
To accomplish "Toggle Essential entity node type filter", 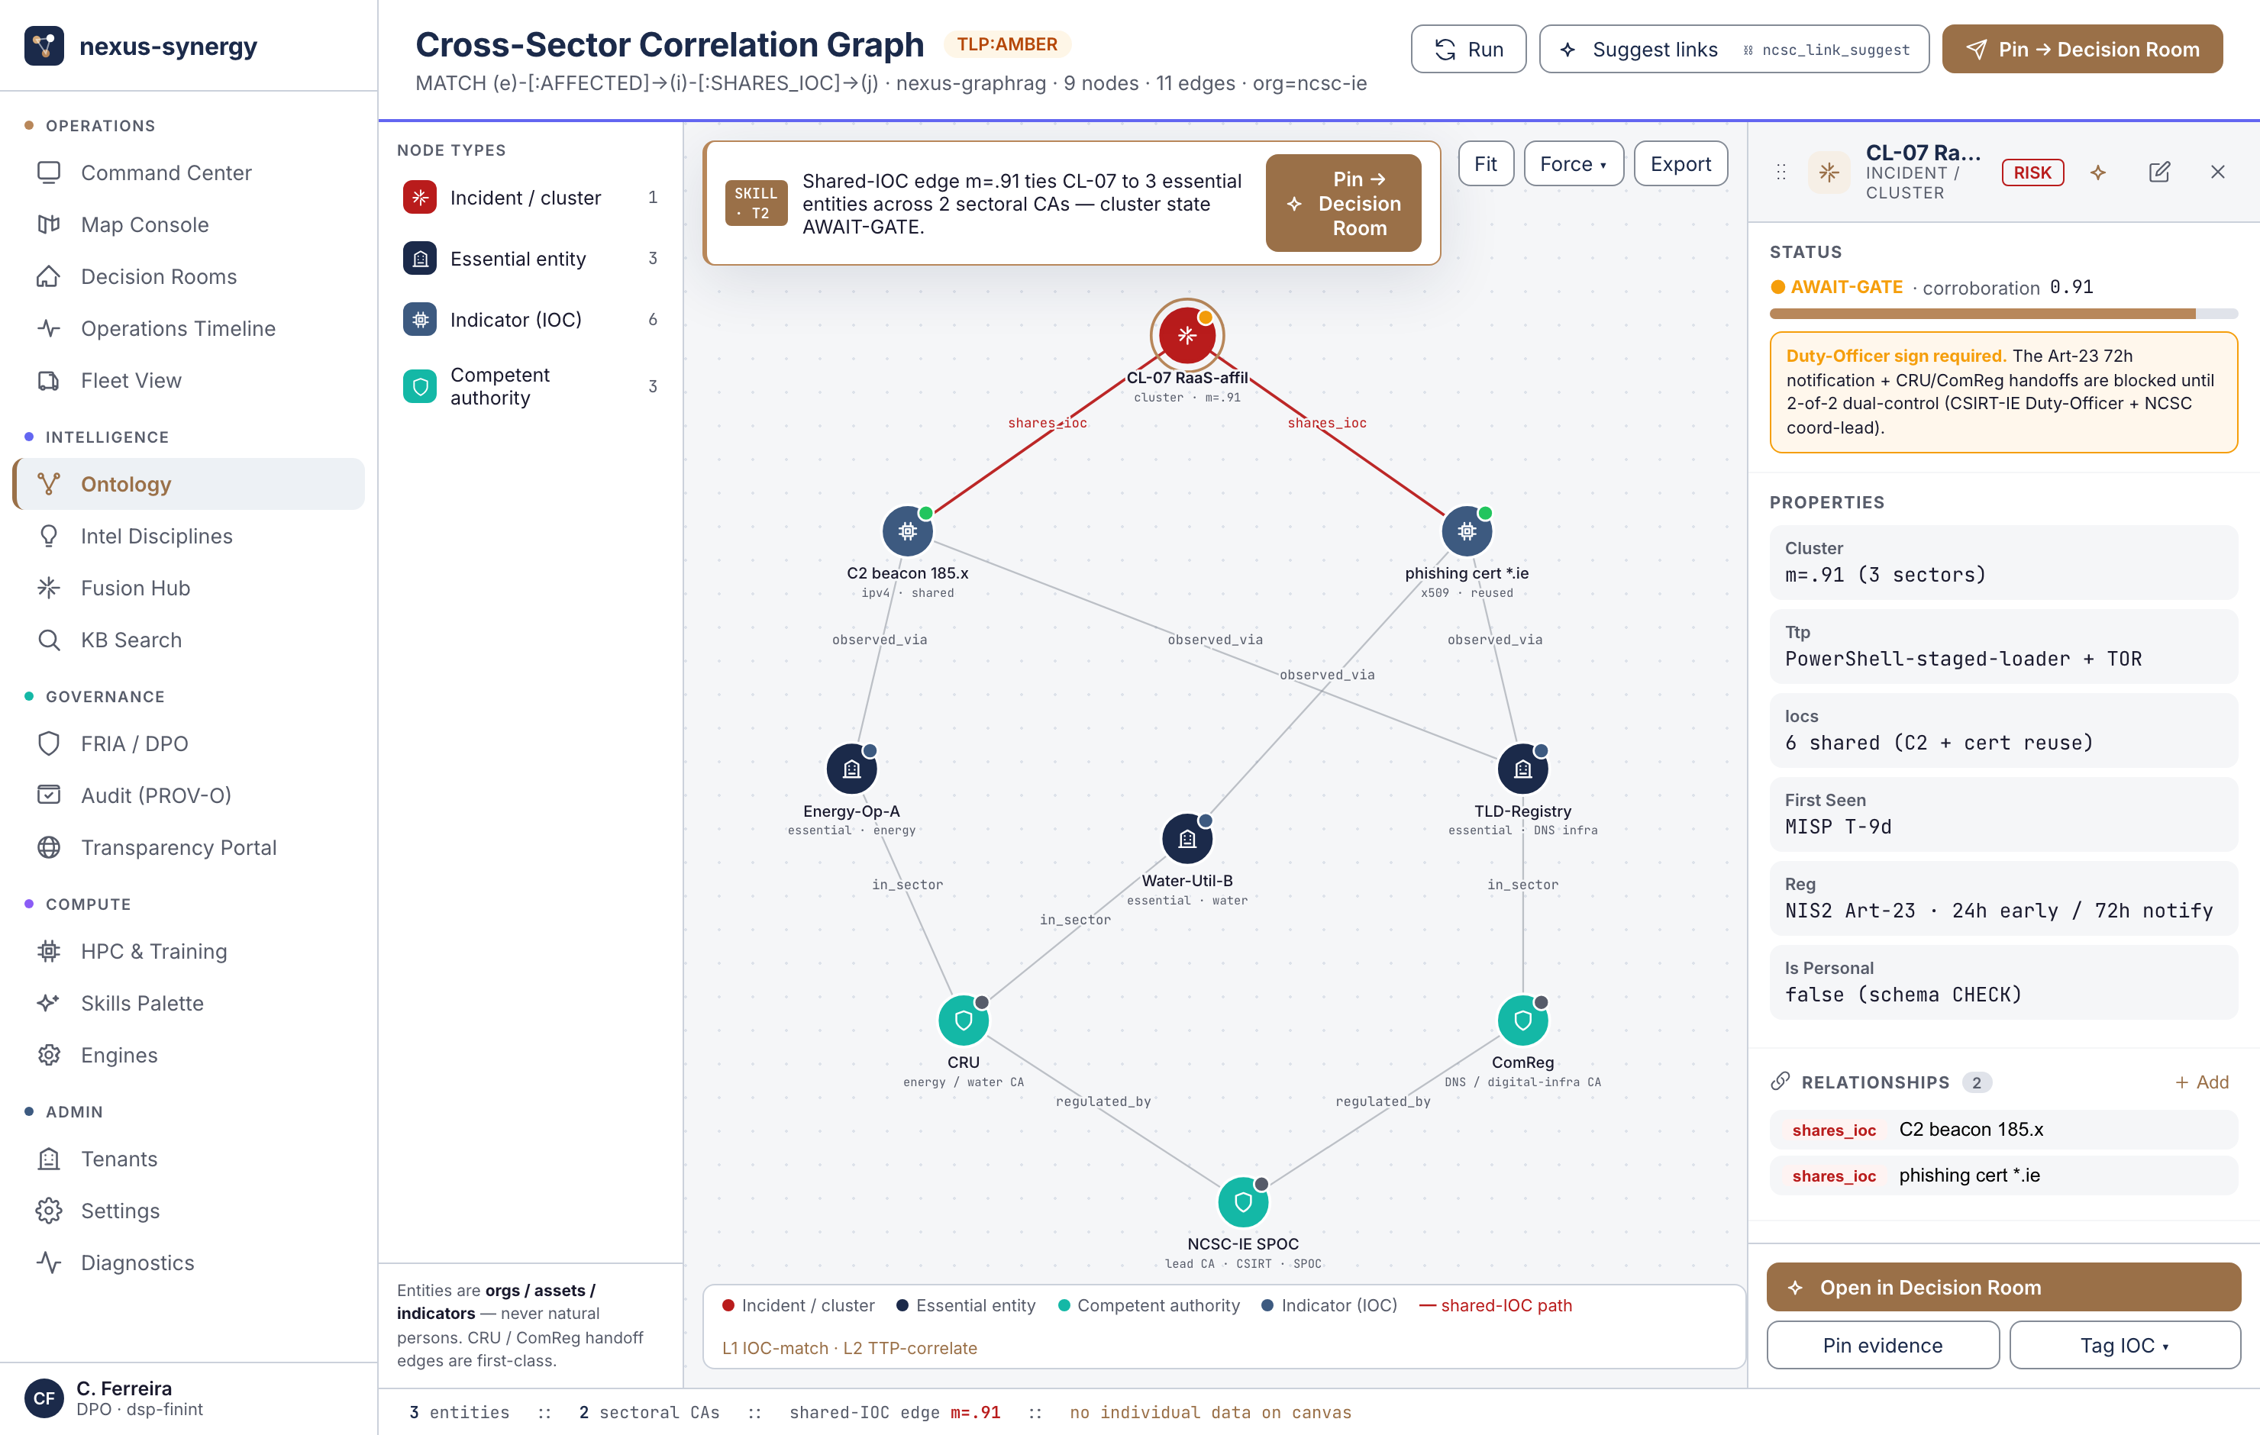I will [531, 258].
